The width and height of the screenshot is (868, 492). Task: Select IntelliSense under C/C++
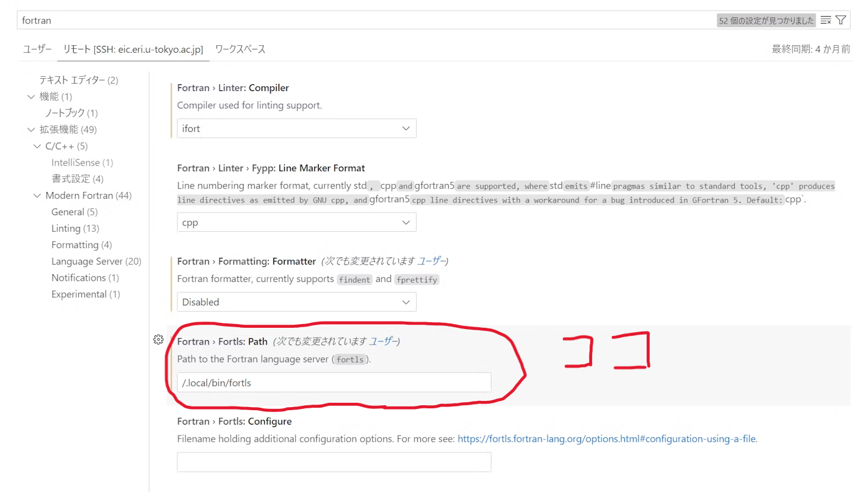coord(82,162)
